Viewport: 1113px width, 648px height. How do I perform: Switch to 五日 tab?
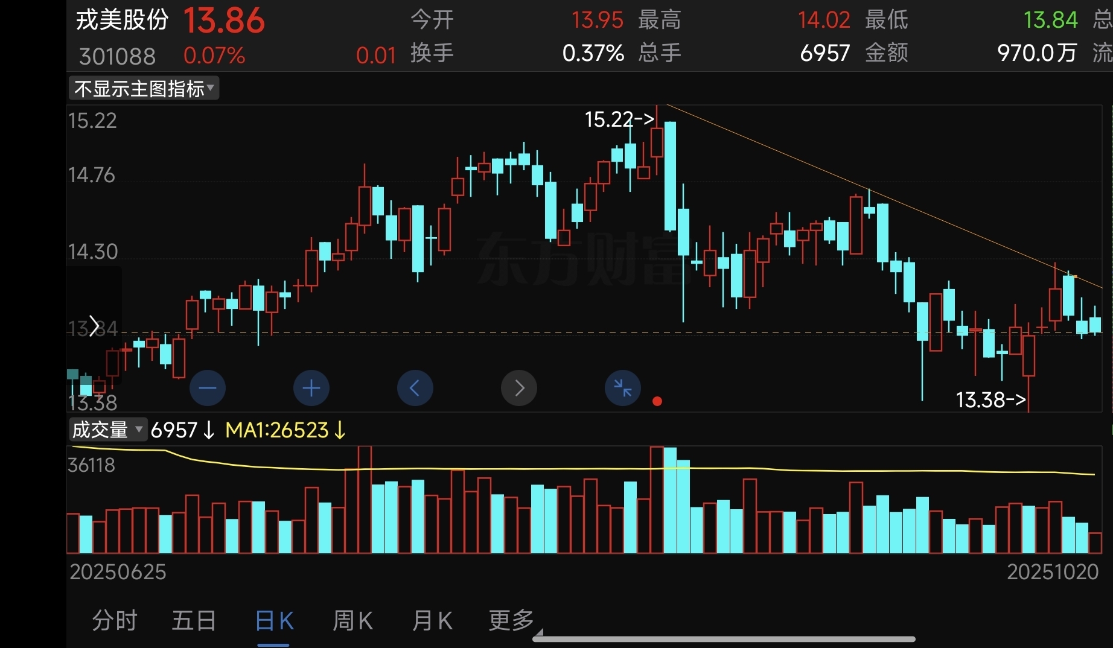tap(194, 620)
